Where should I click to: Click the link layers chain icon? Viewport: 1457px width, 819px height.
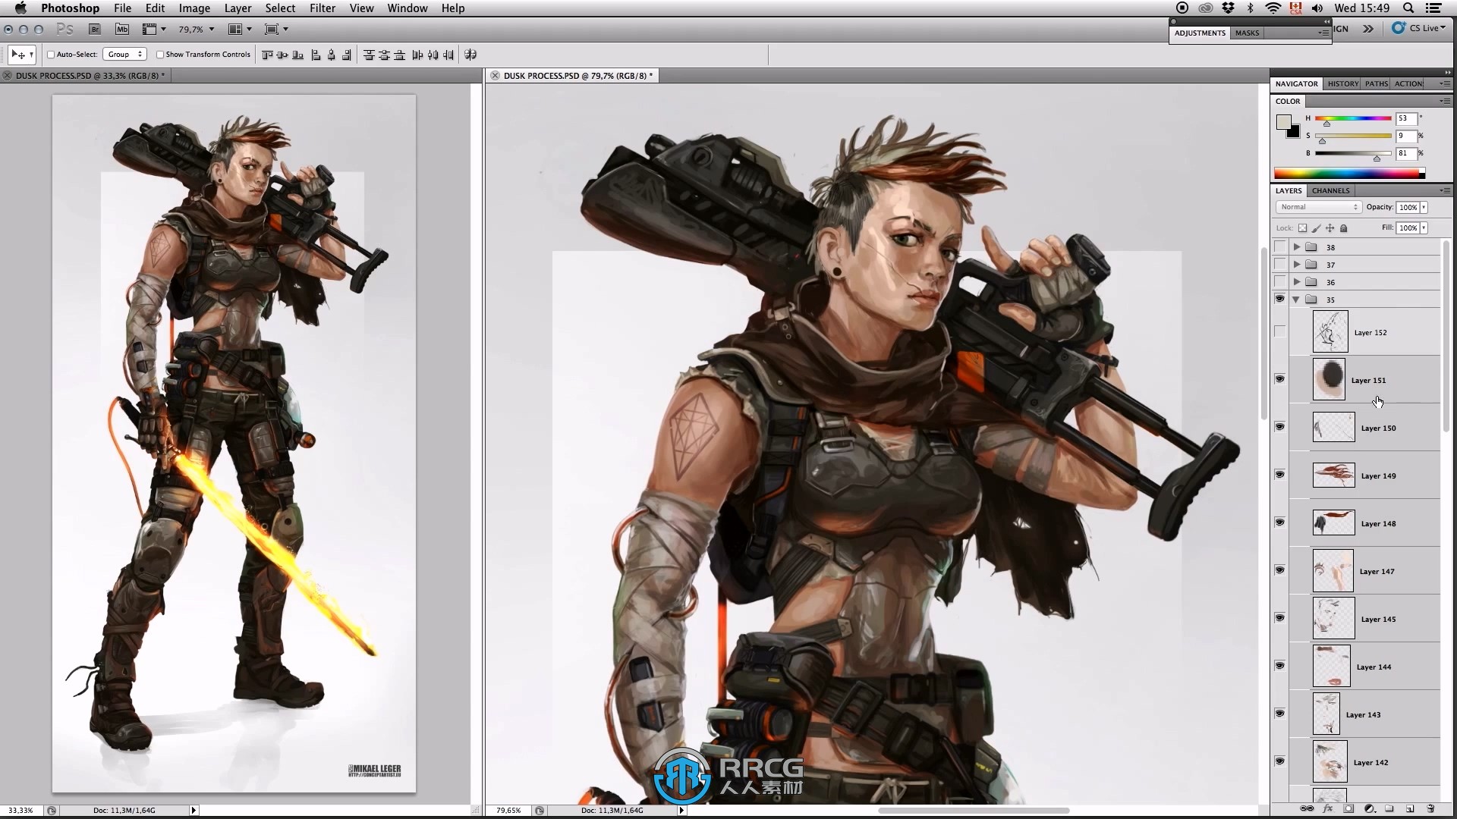(x=1307, y=809)
